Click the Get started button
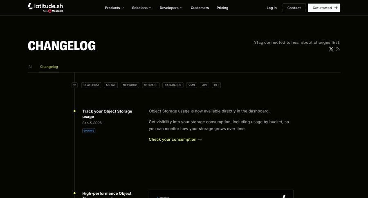 click(324, 8)
